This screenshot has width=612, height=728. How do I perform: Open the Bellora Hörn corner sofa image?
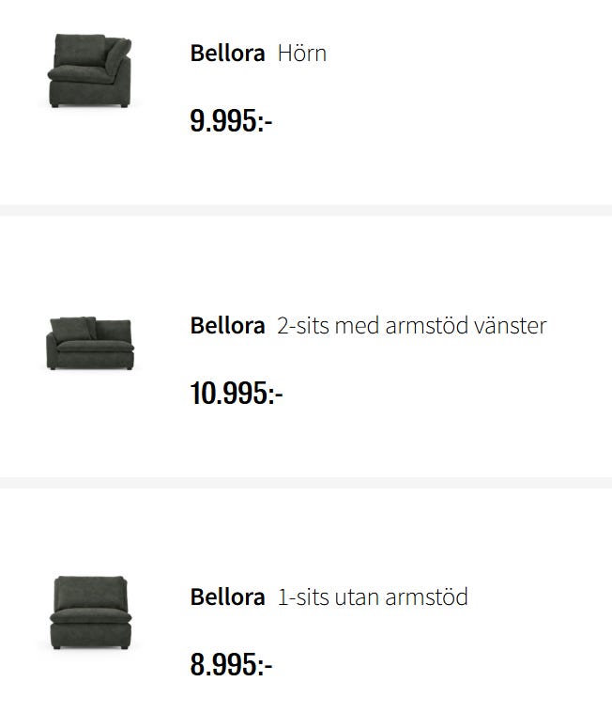pyautogui.click(x=90, y=70)
